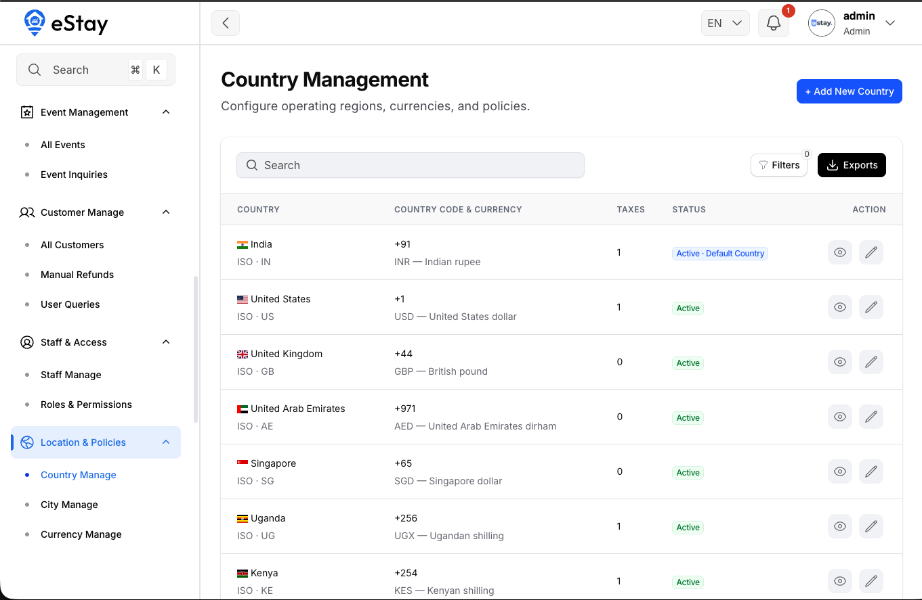
Task: View India details with eye icon
Action: pyautogui.click(x=840, y=252)
